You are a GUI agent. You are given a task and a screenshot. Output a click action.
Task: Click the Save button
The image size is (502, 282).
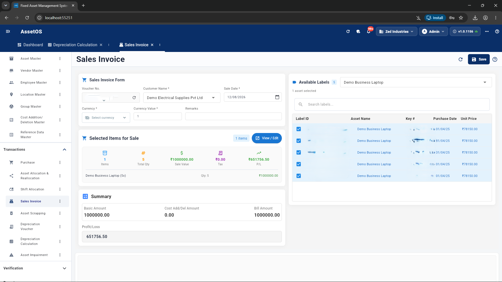(x=479, y=59)
